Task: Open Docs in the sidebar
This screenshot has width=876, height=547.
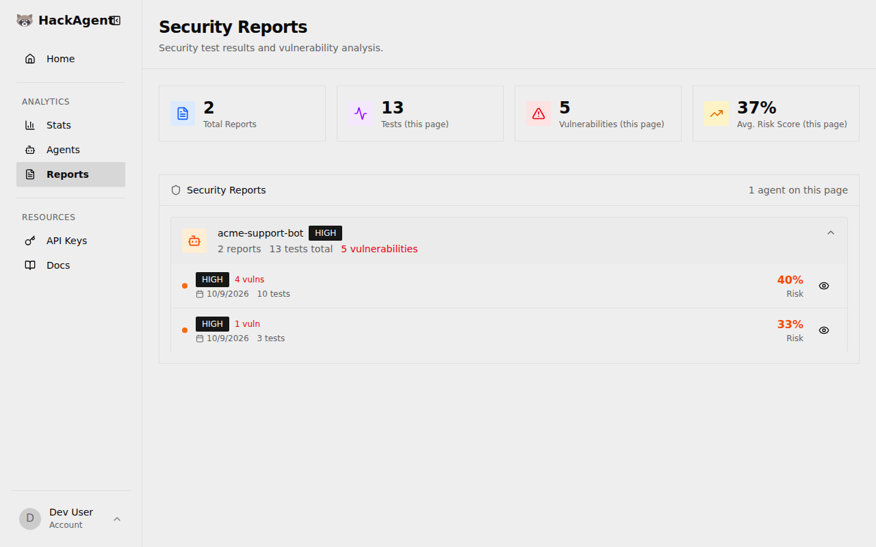Action: pos(70,265)
